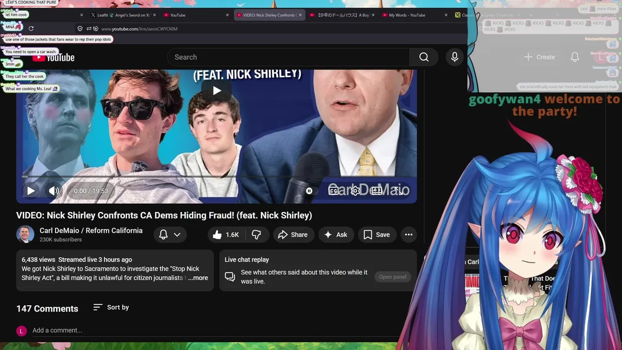Open the three-dot more actions menu
The height and width of the screenshot is (350, 622).
(409, 235)
